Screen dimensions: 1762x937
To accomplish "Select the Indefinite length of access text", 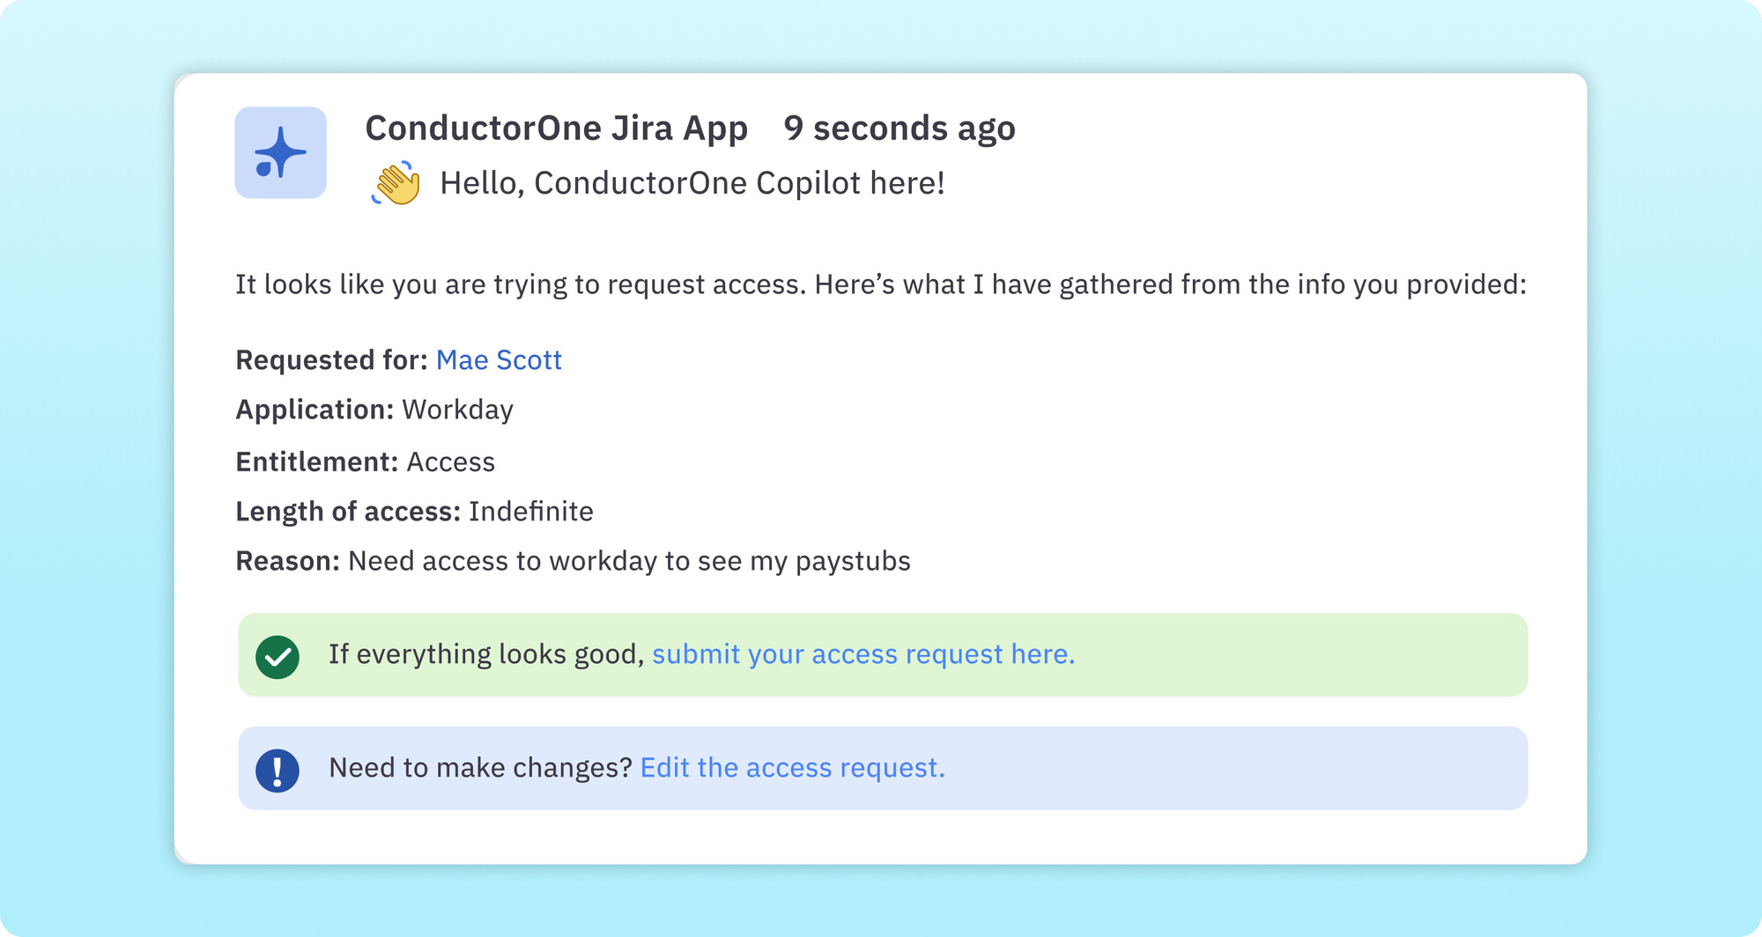I will point(531,511).
